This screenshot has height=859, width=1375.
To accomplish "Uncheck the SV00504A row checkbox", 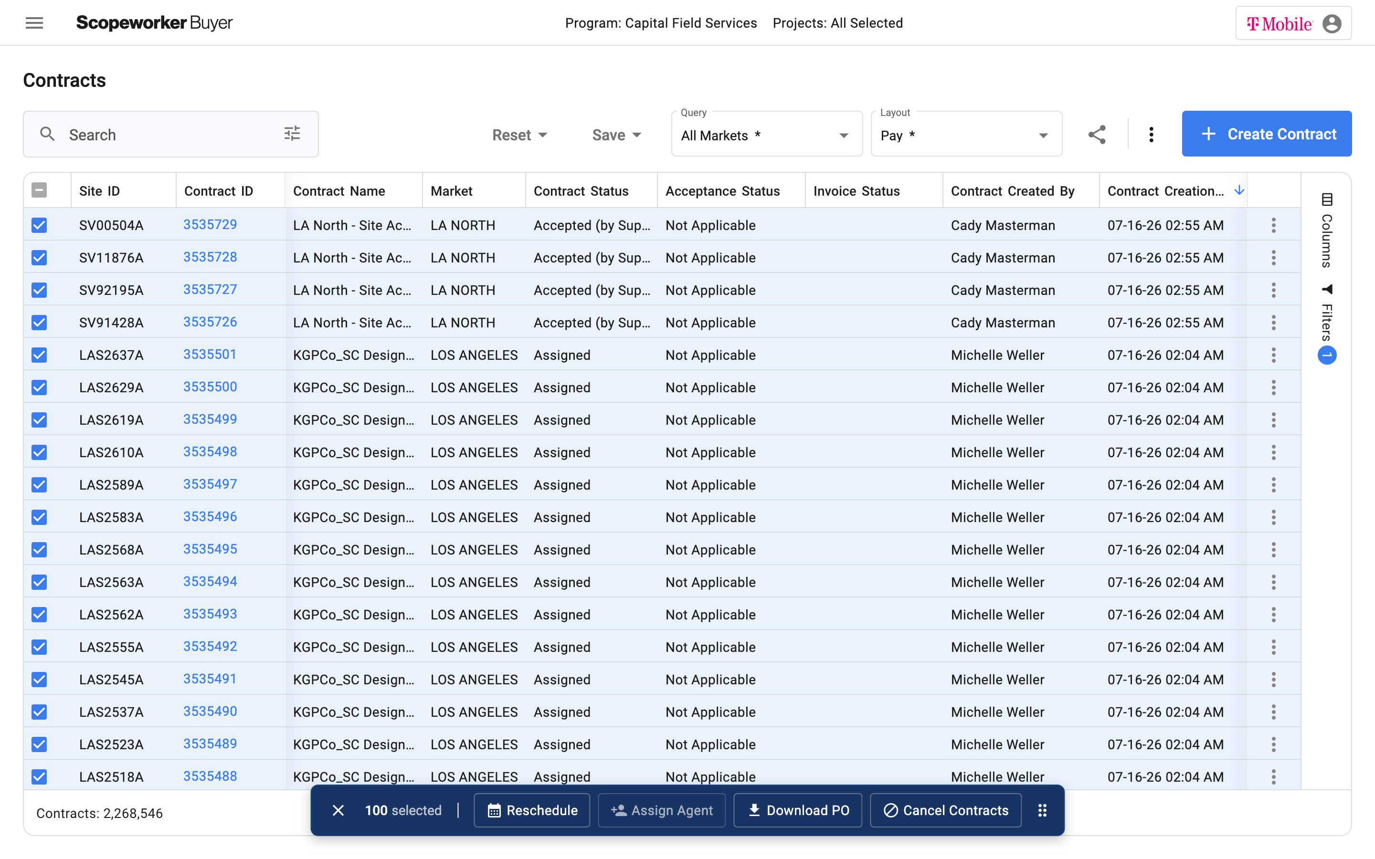I will pyautogui.click(x=39, y=225).
